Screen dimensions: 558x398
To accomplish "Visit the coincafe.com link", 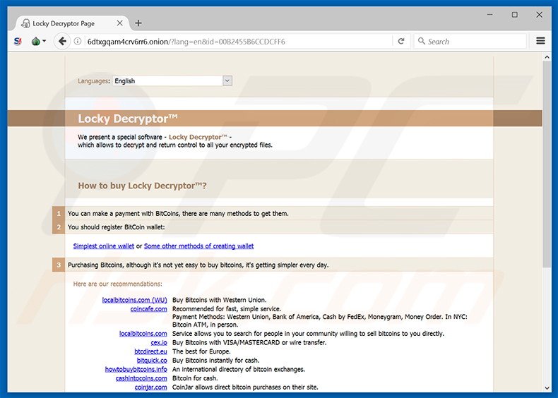I will (148, 308).
